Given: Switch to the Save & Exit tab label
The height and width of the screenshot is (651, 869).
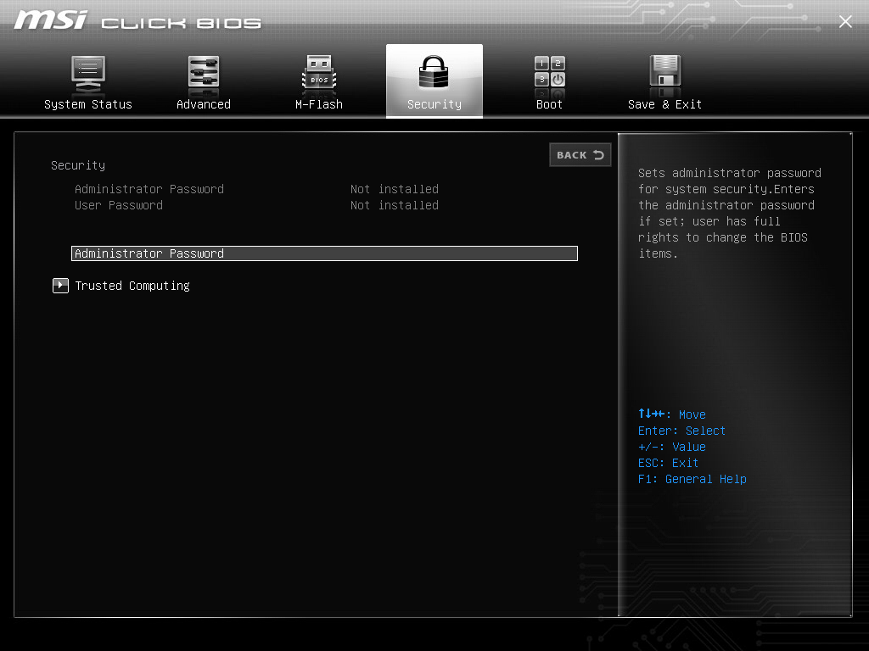Looking at the screenshot, I should coord(664,104).
